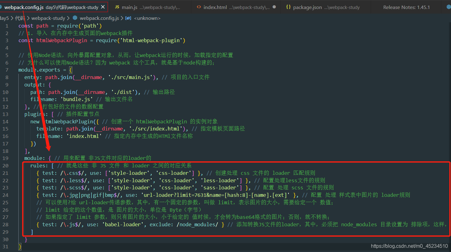Click line number 4 in the gutter

click(x=7, y=48)
